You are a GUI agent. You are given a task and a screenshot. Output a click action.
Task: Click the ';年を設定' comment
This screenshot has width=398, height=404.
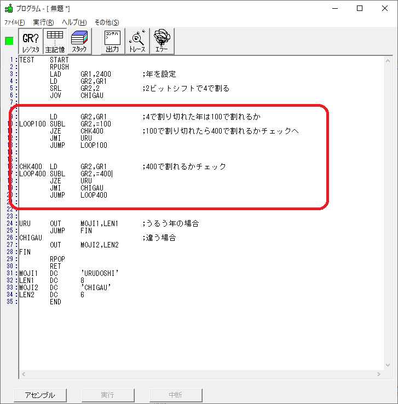(x=159, y=74)
